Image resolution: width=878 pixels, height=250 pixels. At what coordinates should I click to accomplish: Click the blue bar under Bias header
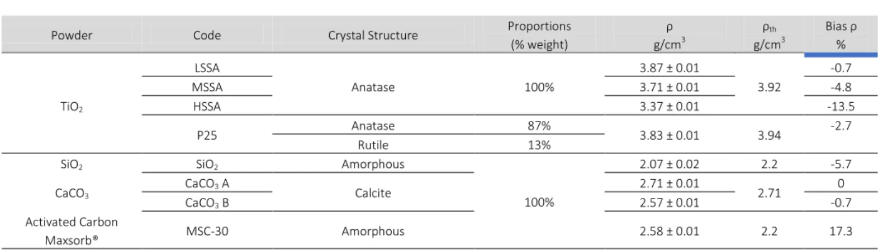[x=841, y=55]
